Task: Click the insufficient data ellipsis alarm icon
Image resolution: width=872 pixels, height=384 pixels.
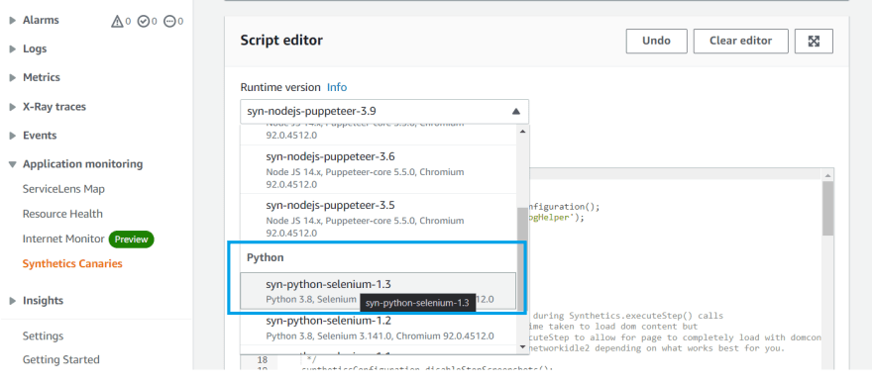Action: (170, 21)
